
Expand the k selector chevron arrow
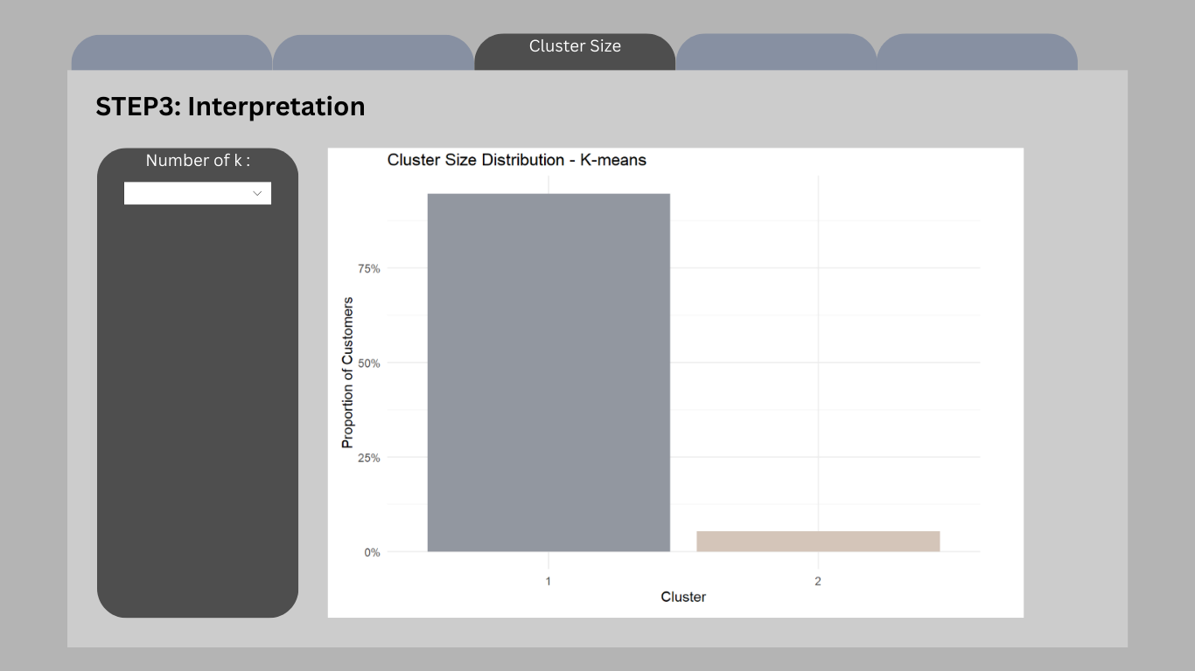pyautogui.click(x=257, y=193)
